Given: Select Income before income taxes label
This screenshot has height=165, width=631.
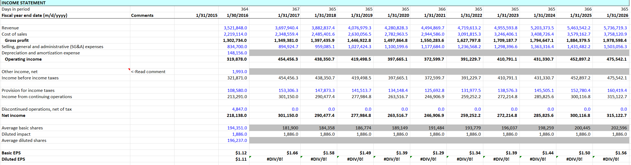Looking at the screenshot, I should point(30,78).
